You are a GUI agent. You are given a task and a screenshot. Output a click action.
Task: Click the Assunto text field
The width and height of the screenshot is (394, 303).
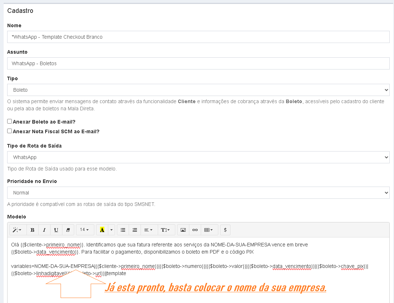click(x=198, y=63)
